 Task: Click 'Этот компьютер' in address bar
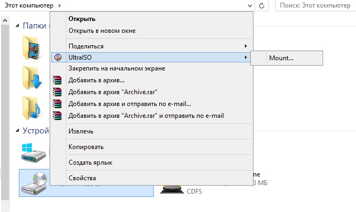[x=29, y=5]
